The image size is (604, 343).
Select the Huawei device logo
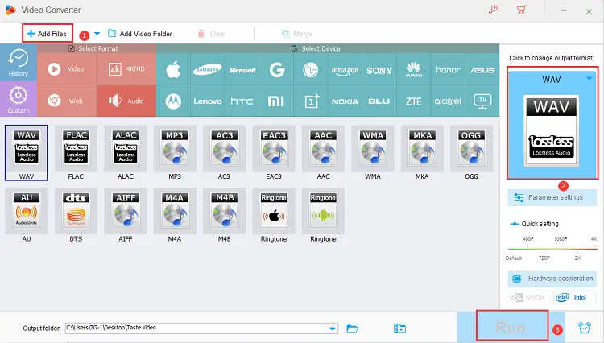(414, 70)
